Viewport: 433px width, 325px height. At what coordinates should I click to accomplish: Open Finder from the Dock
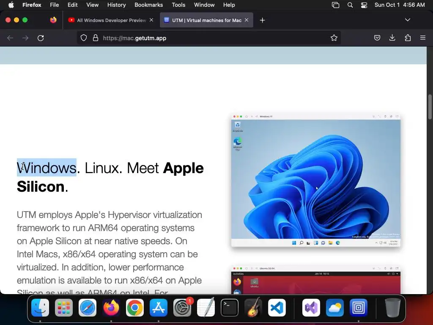coord(40,308)
